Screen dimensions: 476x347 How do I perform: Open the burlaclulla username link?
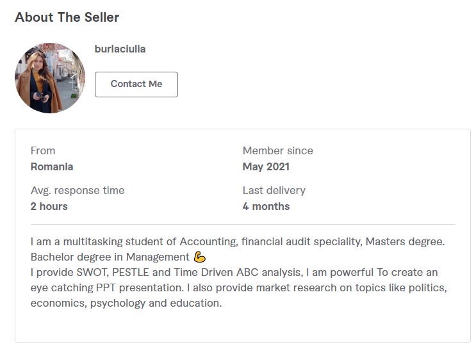120,49
